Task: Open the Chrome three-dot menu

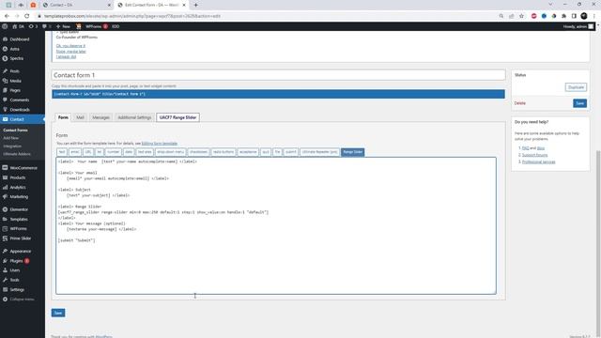Action: (x=594, y=16)
